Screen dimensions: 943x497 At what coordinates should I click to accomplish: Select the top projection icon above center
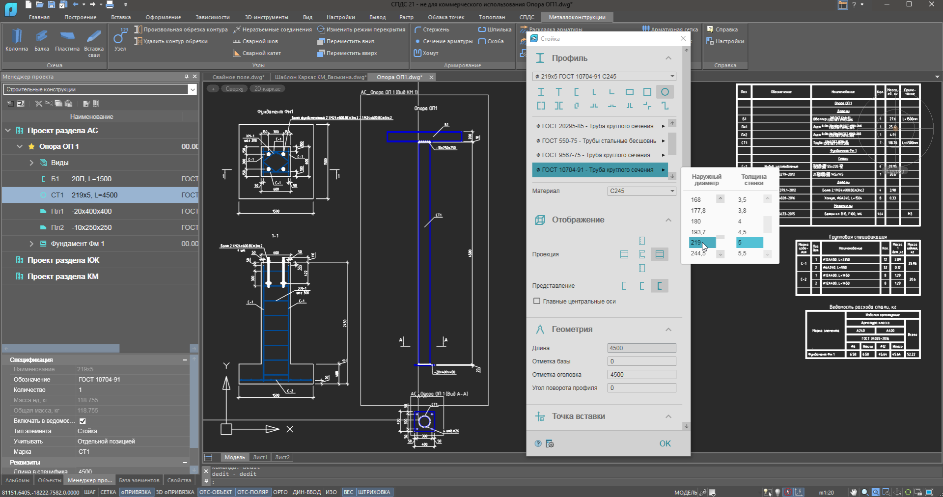point(642,241)
